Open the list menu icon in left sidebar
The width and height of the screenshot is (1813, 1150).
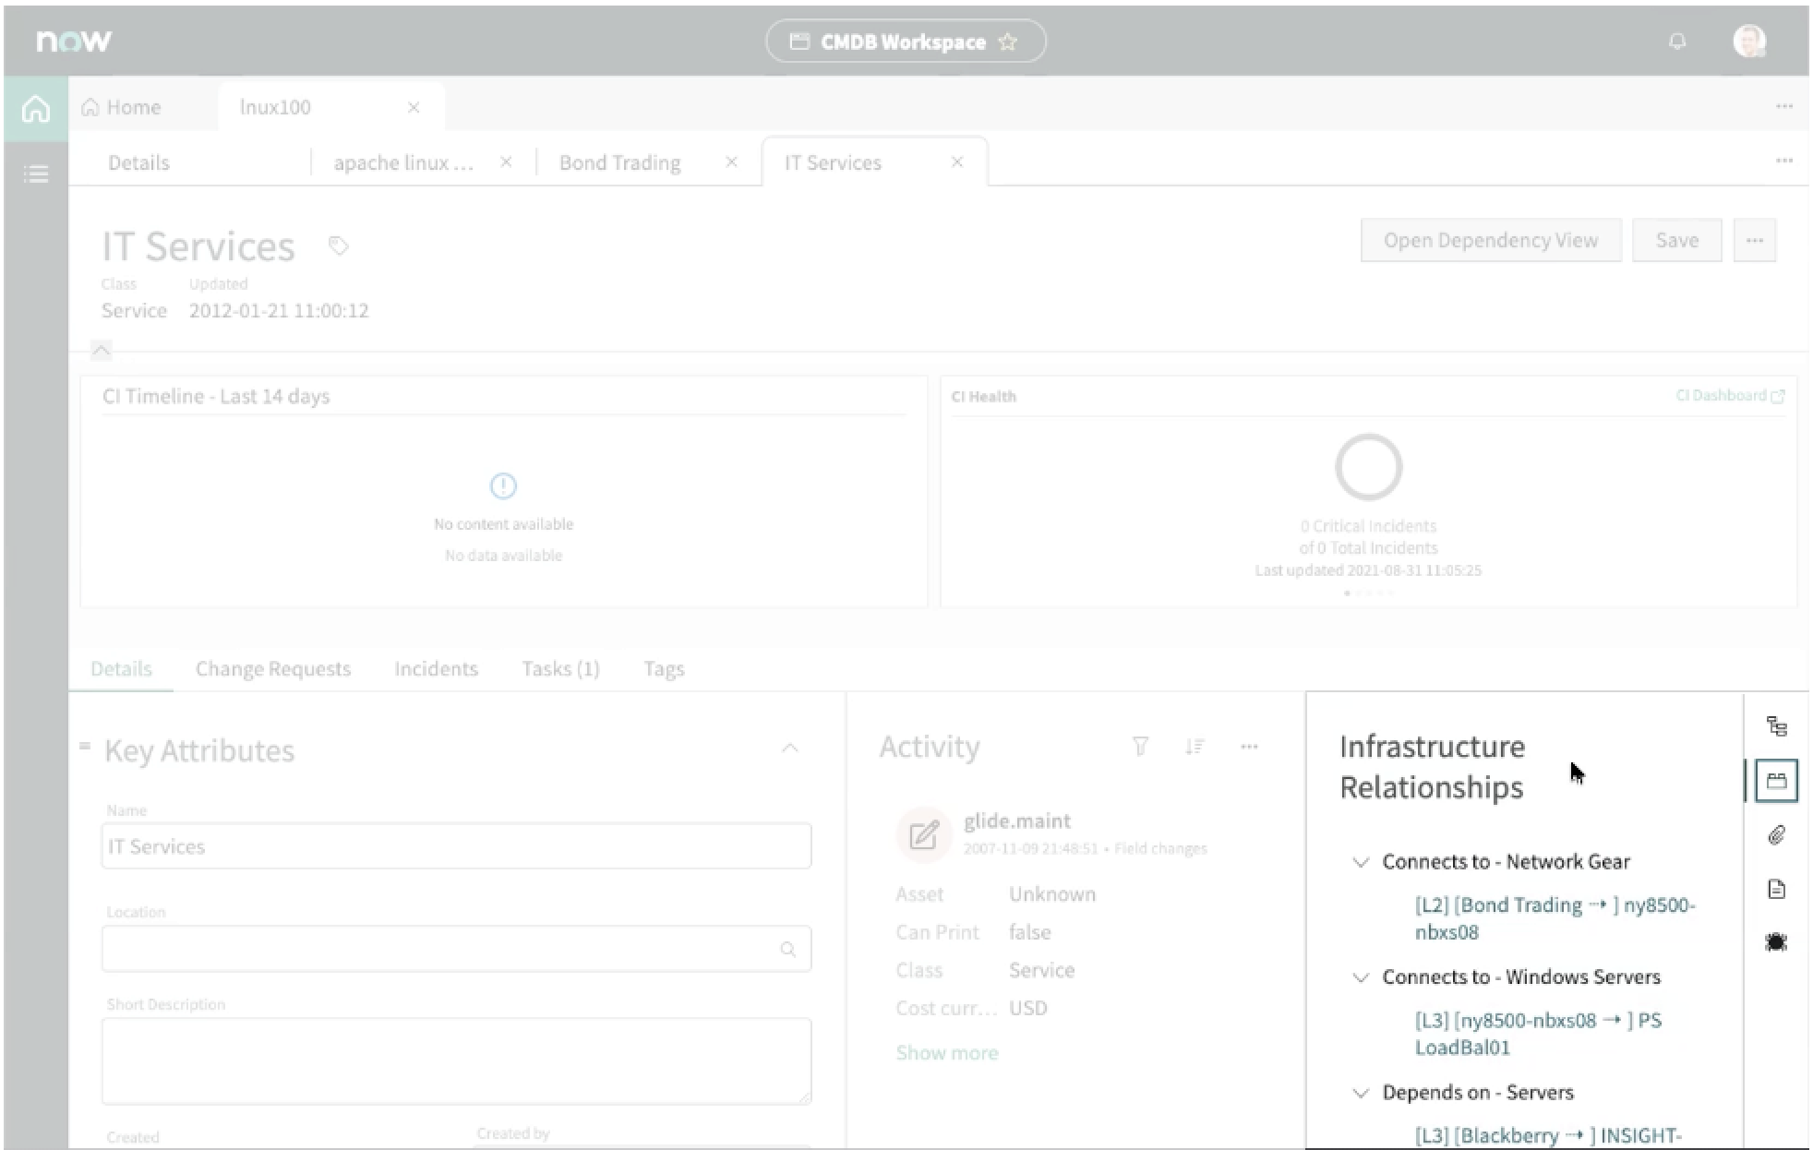pyautogui.click(x=36, y=174)
